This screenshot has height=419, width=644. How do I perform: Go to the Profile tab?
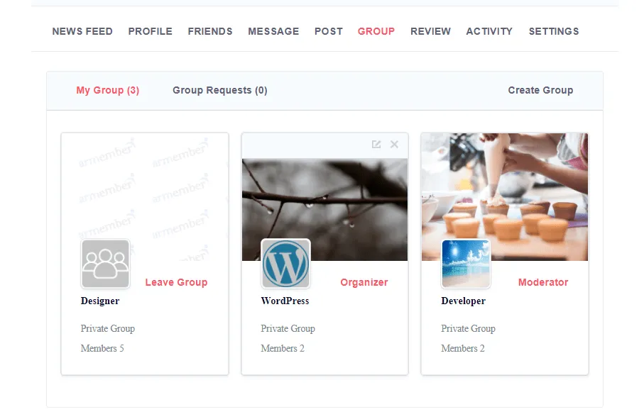pyautogui.click(x=150, y=31)
